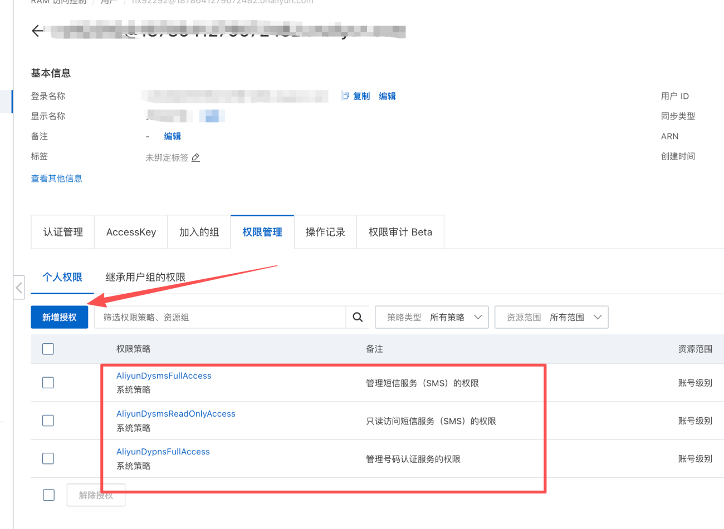Click the 解除授权 button
This screenshot has width=724, height=529.
click(x=96, y=495)
